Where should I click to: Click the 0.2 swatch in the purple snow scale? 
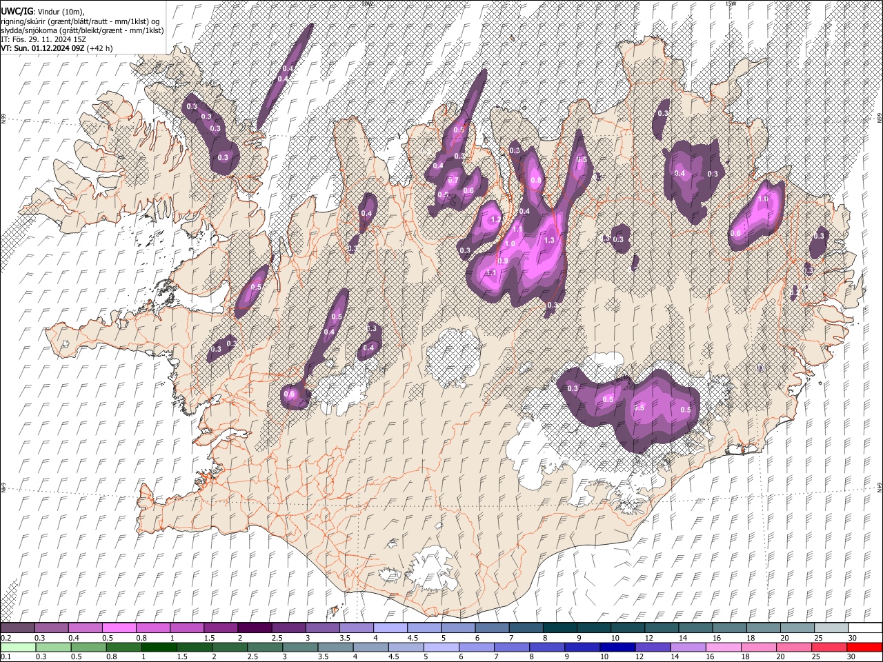coord(17,628)
